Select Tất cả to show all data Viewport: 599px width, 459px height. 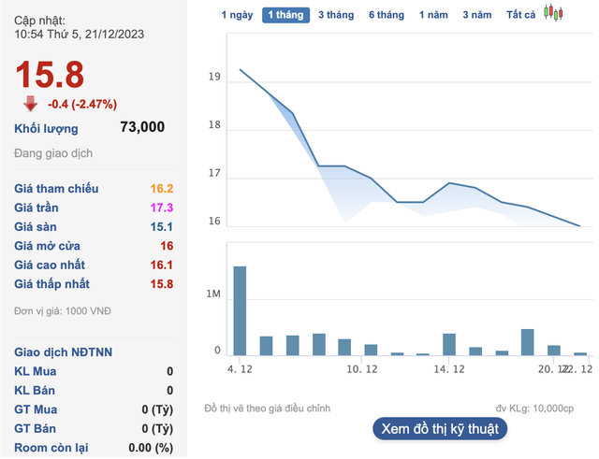(520, 15)
